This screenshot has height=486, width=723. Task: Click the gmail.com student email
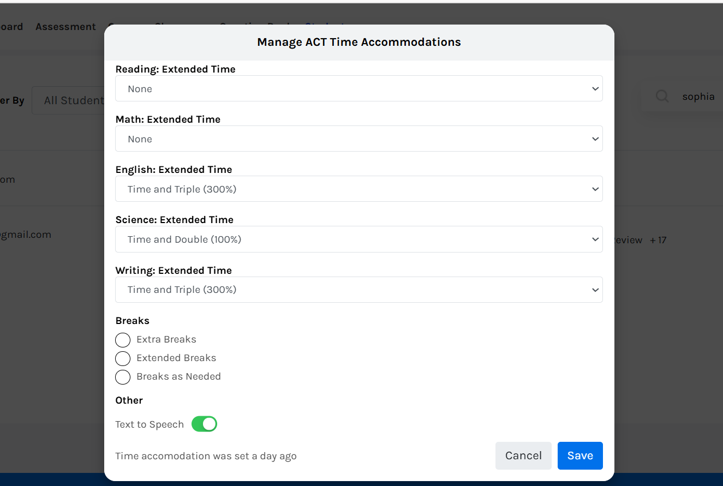click(25, 235)
